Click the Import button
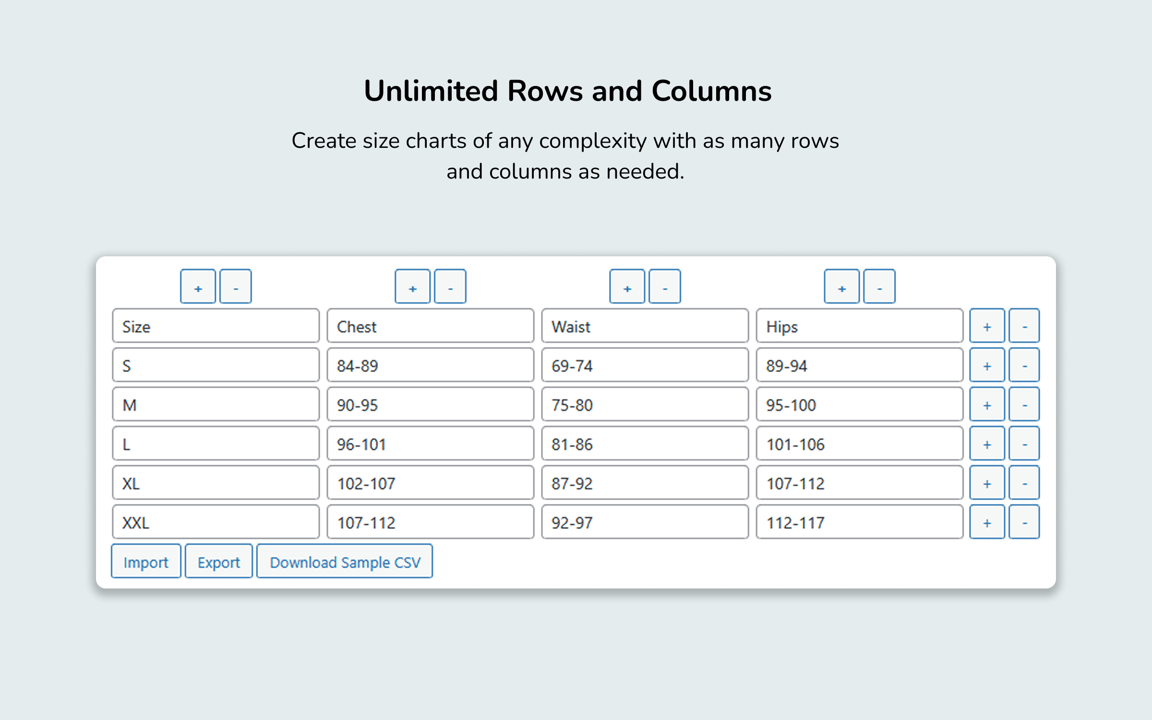The width and height of the screenshot is (1152, 720). tap(145, 562)
